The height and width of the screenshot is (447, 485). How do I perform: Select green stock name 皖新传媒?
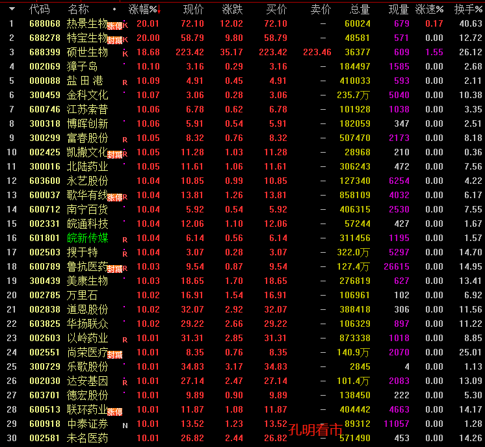(87, 238)
